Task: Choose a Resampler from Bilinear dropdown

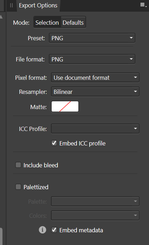Action: (95, 92)
